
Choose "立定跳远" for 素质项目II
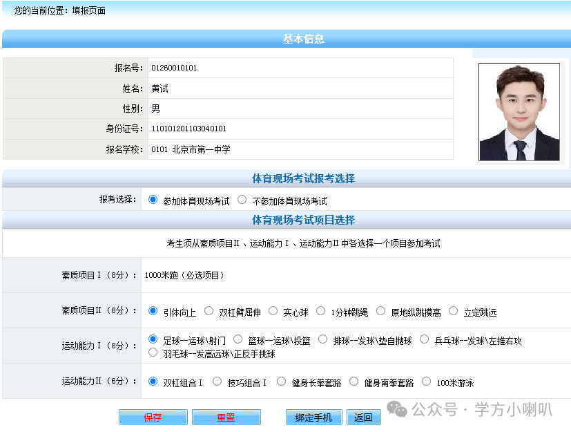453,311
